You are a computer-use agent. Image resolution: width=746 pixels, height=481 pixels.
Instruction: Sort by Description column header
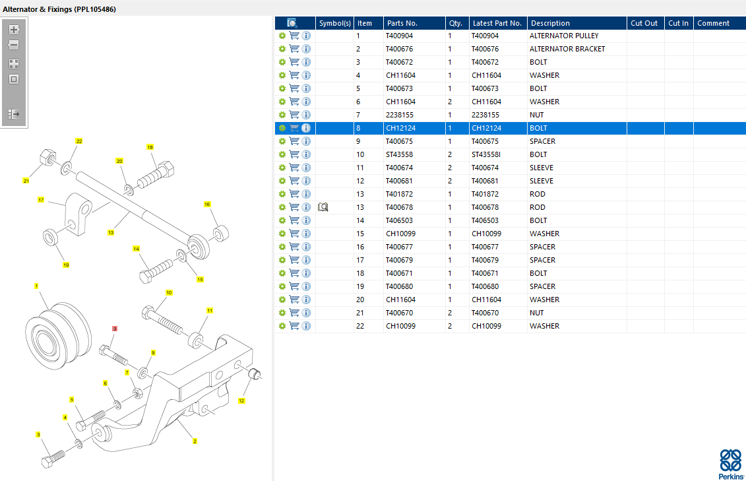[551, 23]
